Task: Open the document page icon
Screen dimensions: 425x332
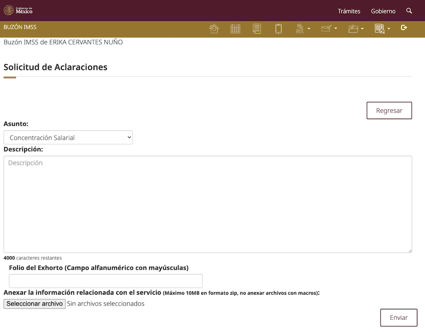Action: coord(257,28)
